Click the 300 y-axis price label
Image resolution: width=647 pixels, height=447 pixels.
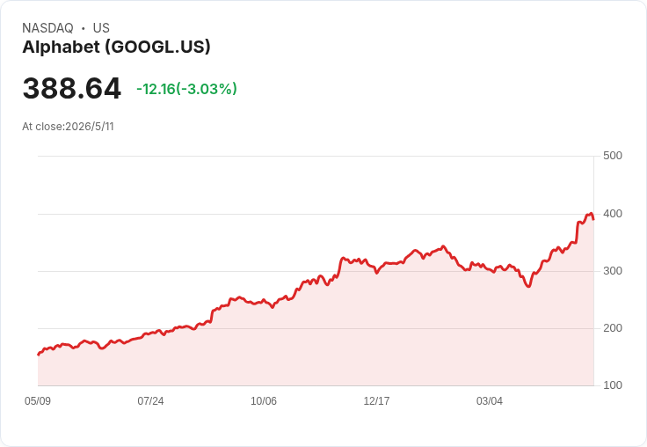tap(613, 271)
